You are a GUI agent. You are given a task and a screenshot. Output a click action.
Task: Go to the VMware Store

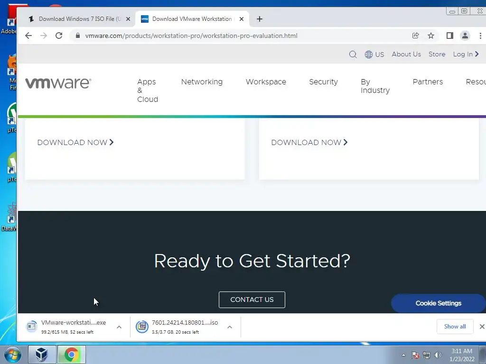pyautogui.click(x=437, y=54)
